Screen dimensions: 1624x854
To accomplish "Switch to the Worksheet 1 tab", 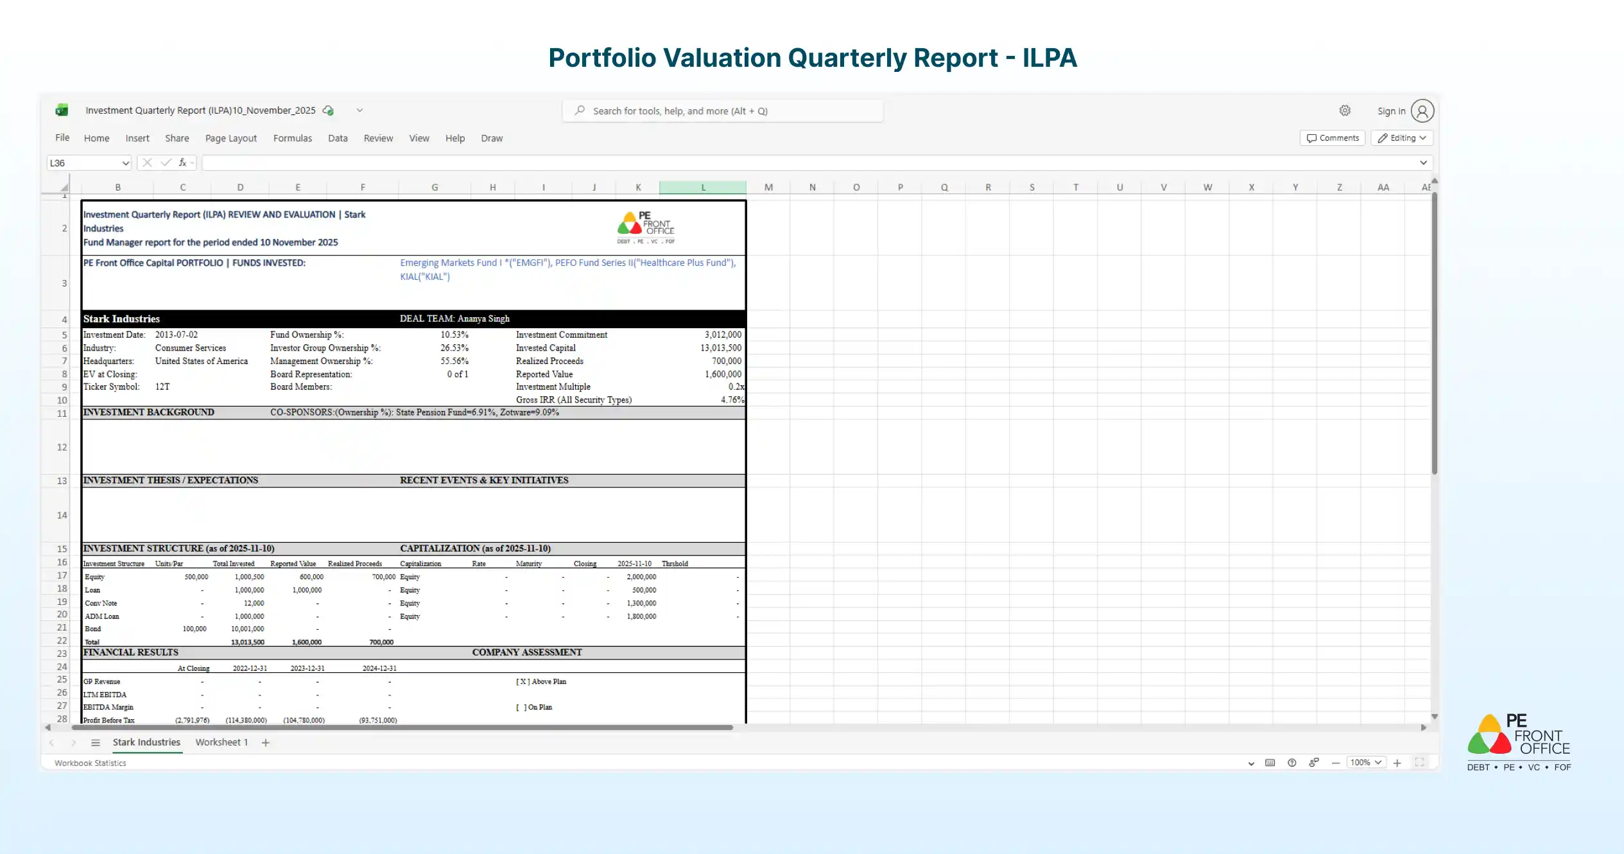I will pyautogui.click(x=221, y=742).
